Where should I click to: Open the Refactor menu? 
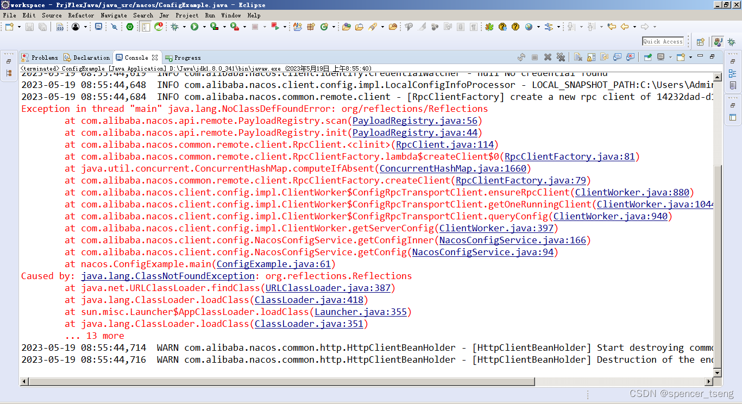81,15
